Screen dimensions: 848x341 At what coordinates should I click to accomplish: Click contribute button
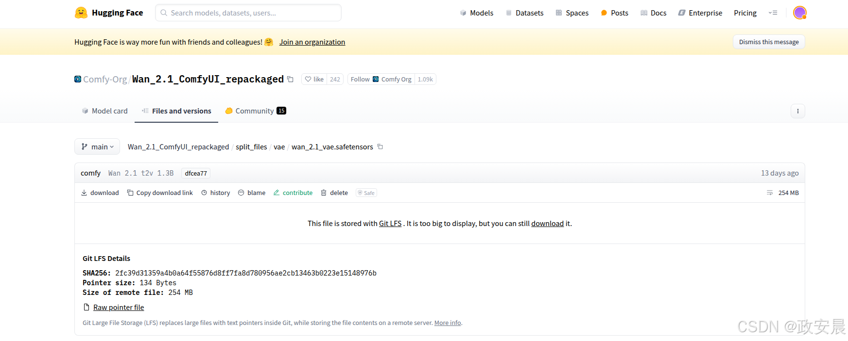coord(293,193)
